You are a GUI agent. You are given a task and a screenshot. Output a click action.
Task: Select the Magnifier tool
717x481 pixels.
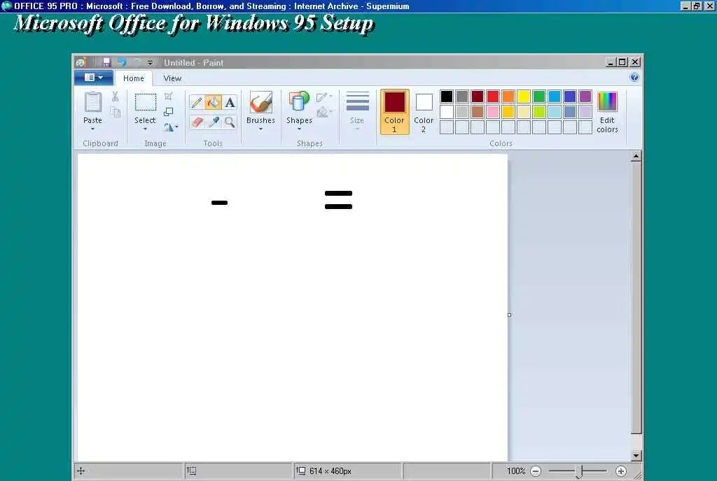click(230, 122)
